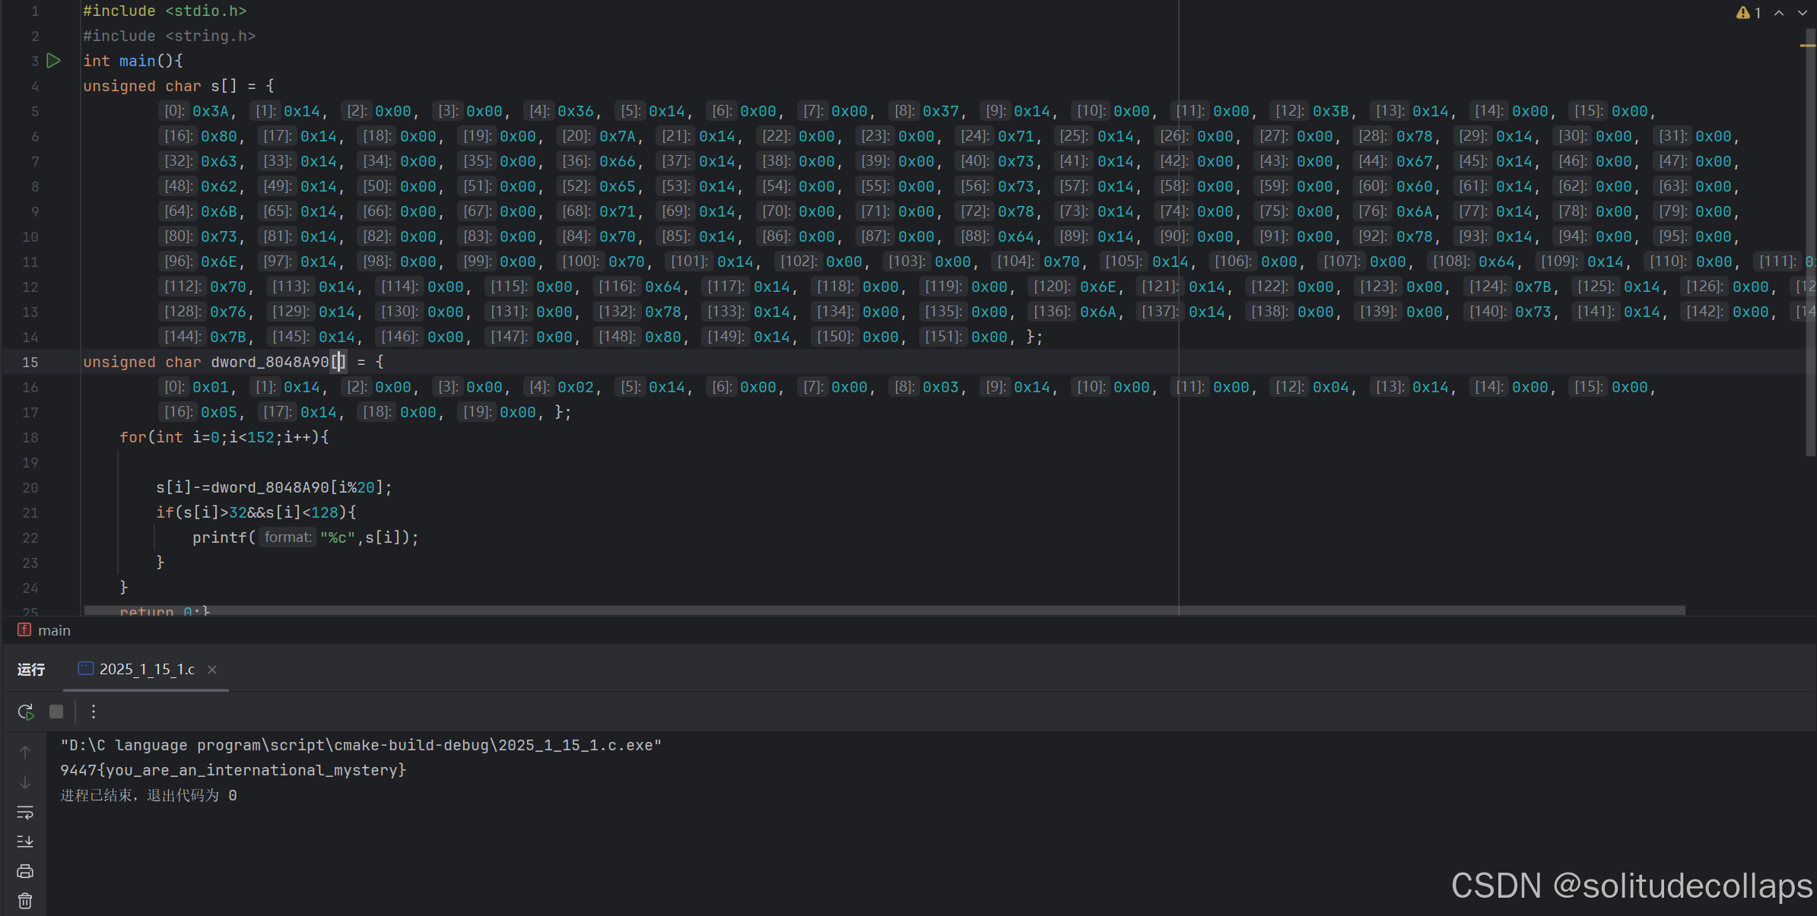Go to previous highlighted error arrow
Screen dimensions: 1817x916
click(1779, 13)
